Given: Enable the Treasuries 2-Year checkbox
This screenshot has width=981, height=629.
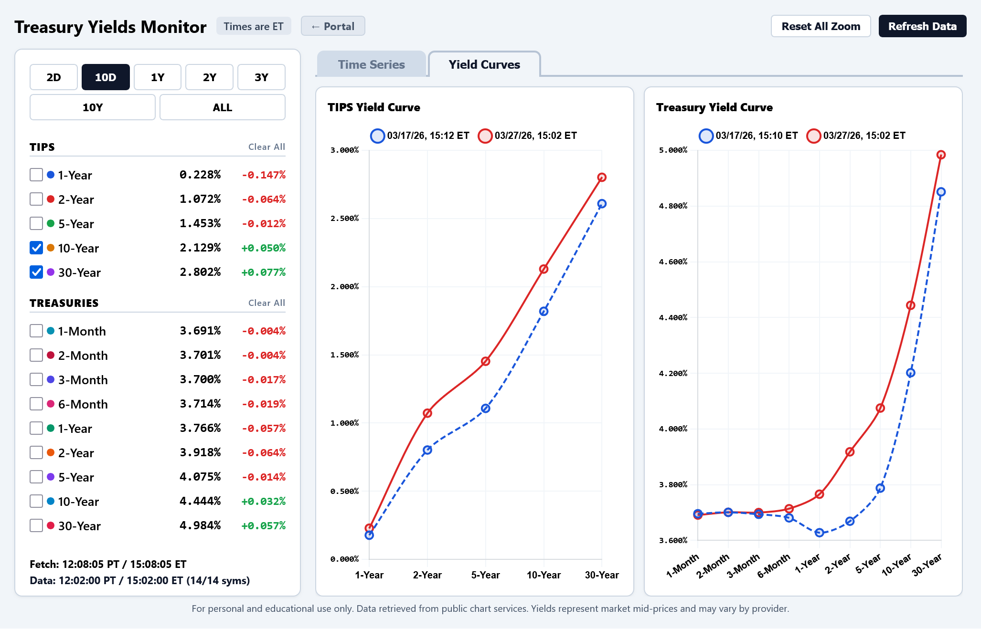Looking at the screenshot, I should pos(36,452).
